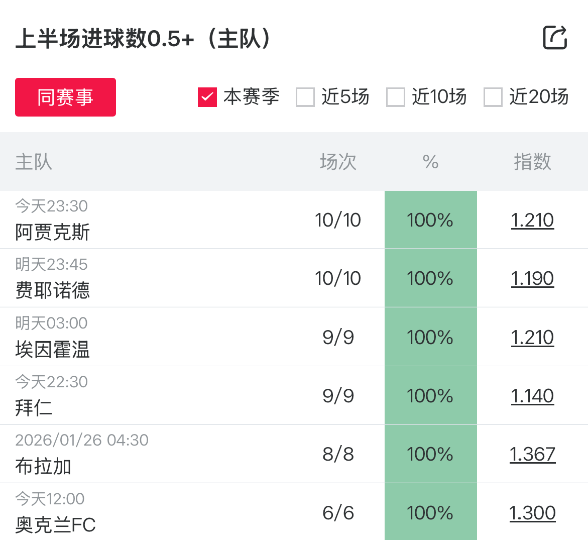The height and width of the screenshot is (540, 588).
Task: Select the 拜仁 team name
Action: (x=34, y=407)
